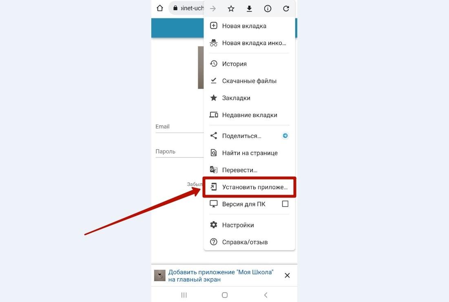
Task: Toggle the Версия для ПК checkbox
Action: click(285, 204)
